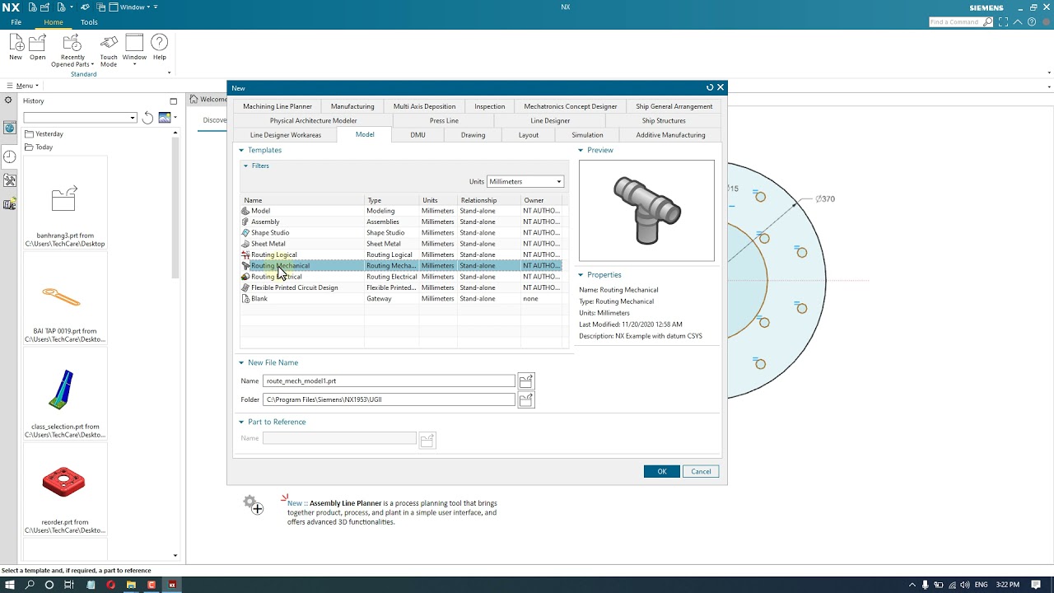The width and height of the screenshot is (1054, 593).
Task: Select the Assembly template
Action: click(401, 222)
